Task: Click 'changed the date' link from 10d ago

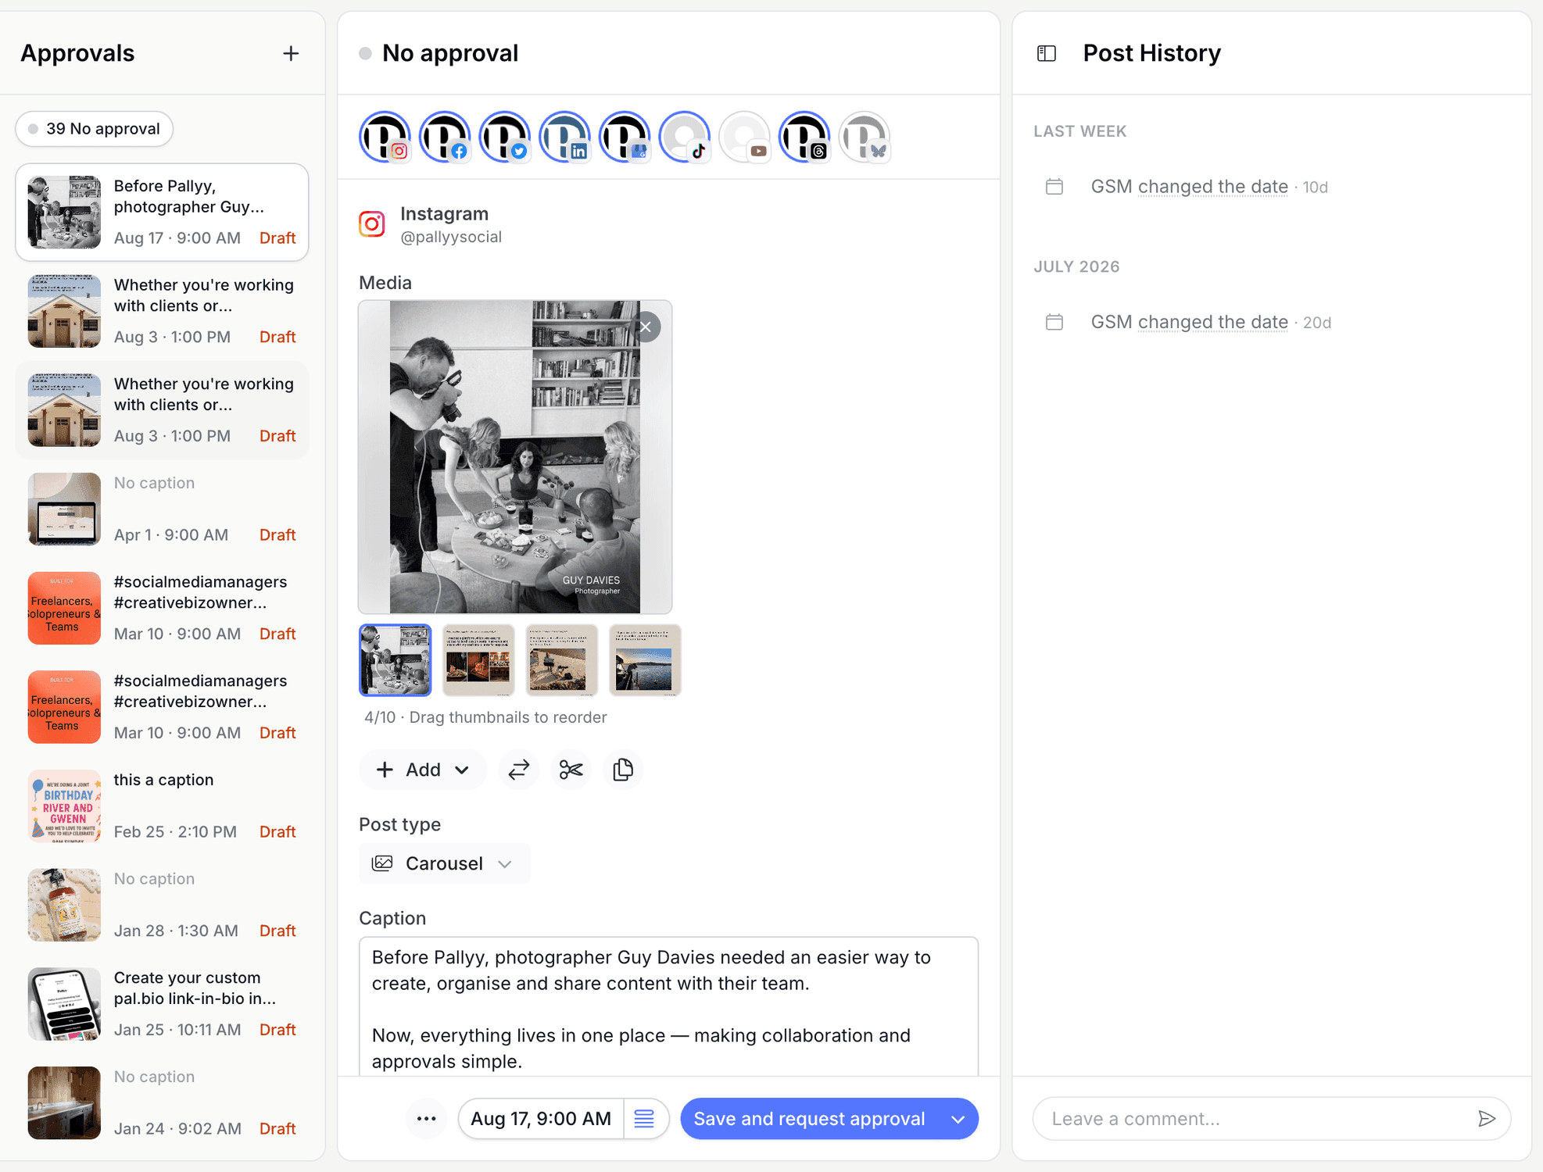Action: pos(1212,187)
